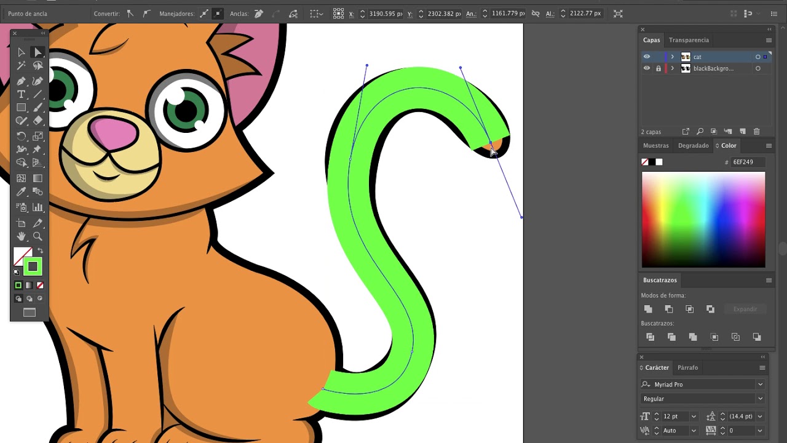787x443 pixels.
Task: Click the Minus Back pathfinder icon
Action: (757, 337)
